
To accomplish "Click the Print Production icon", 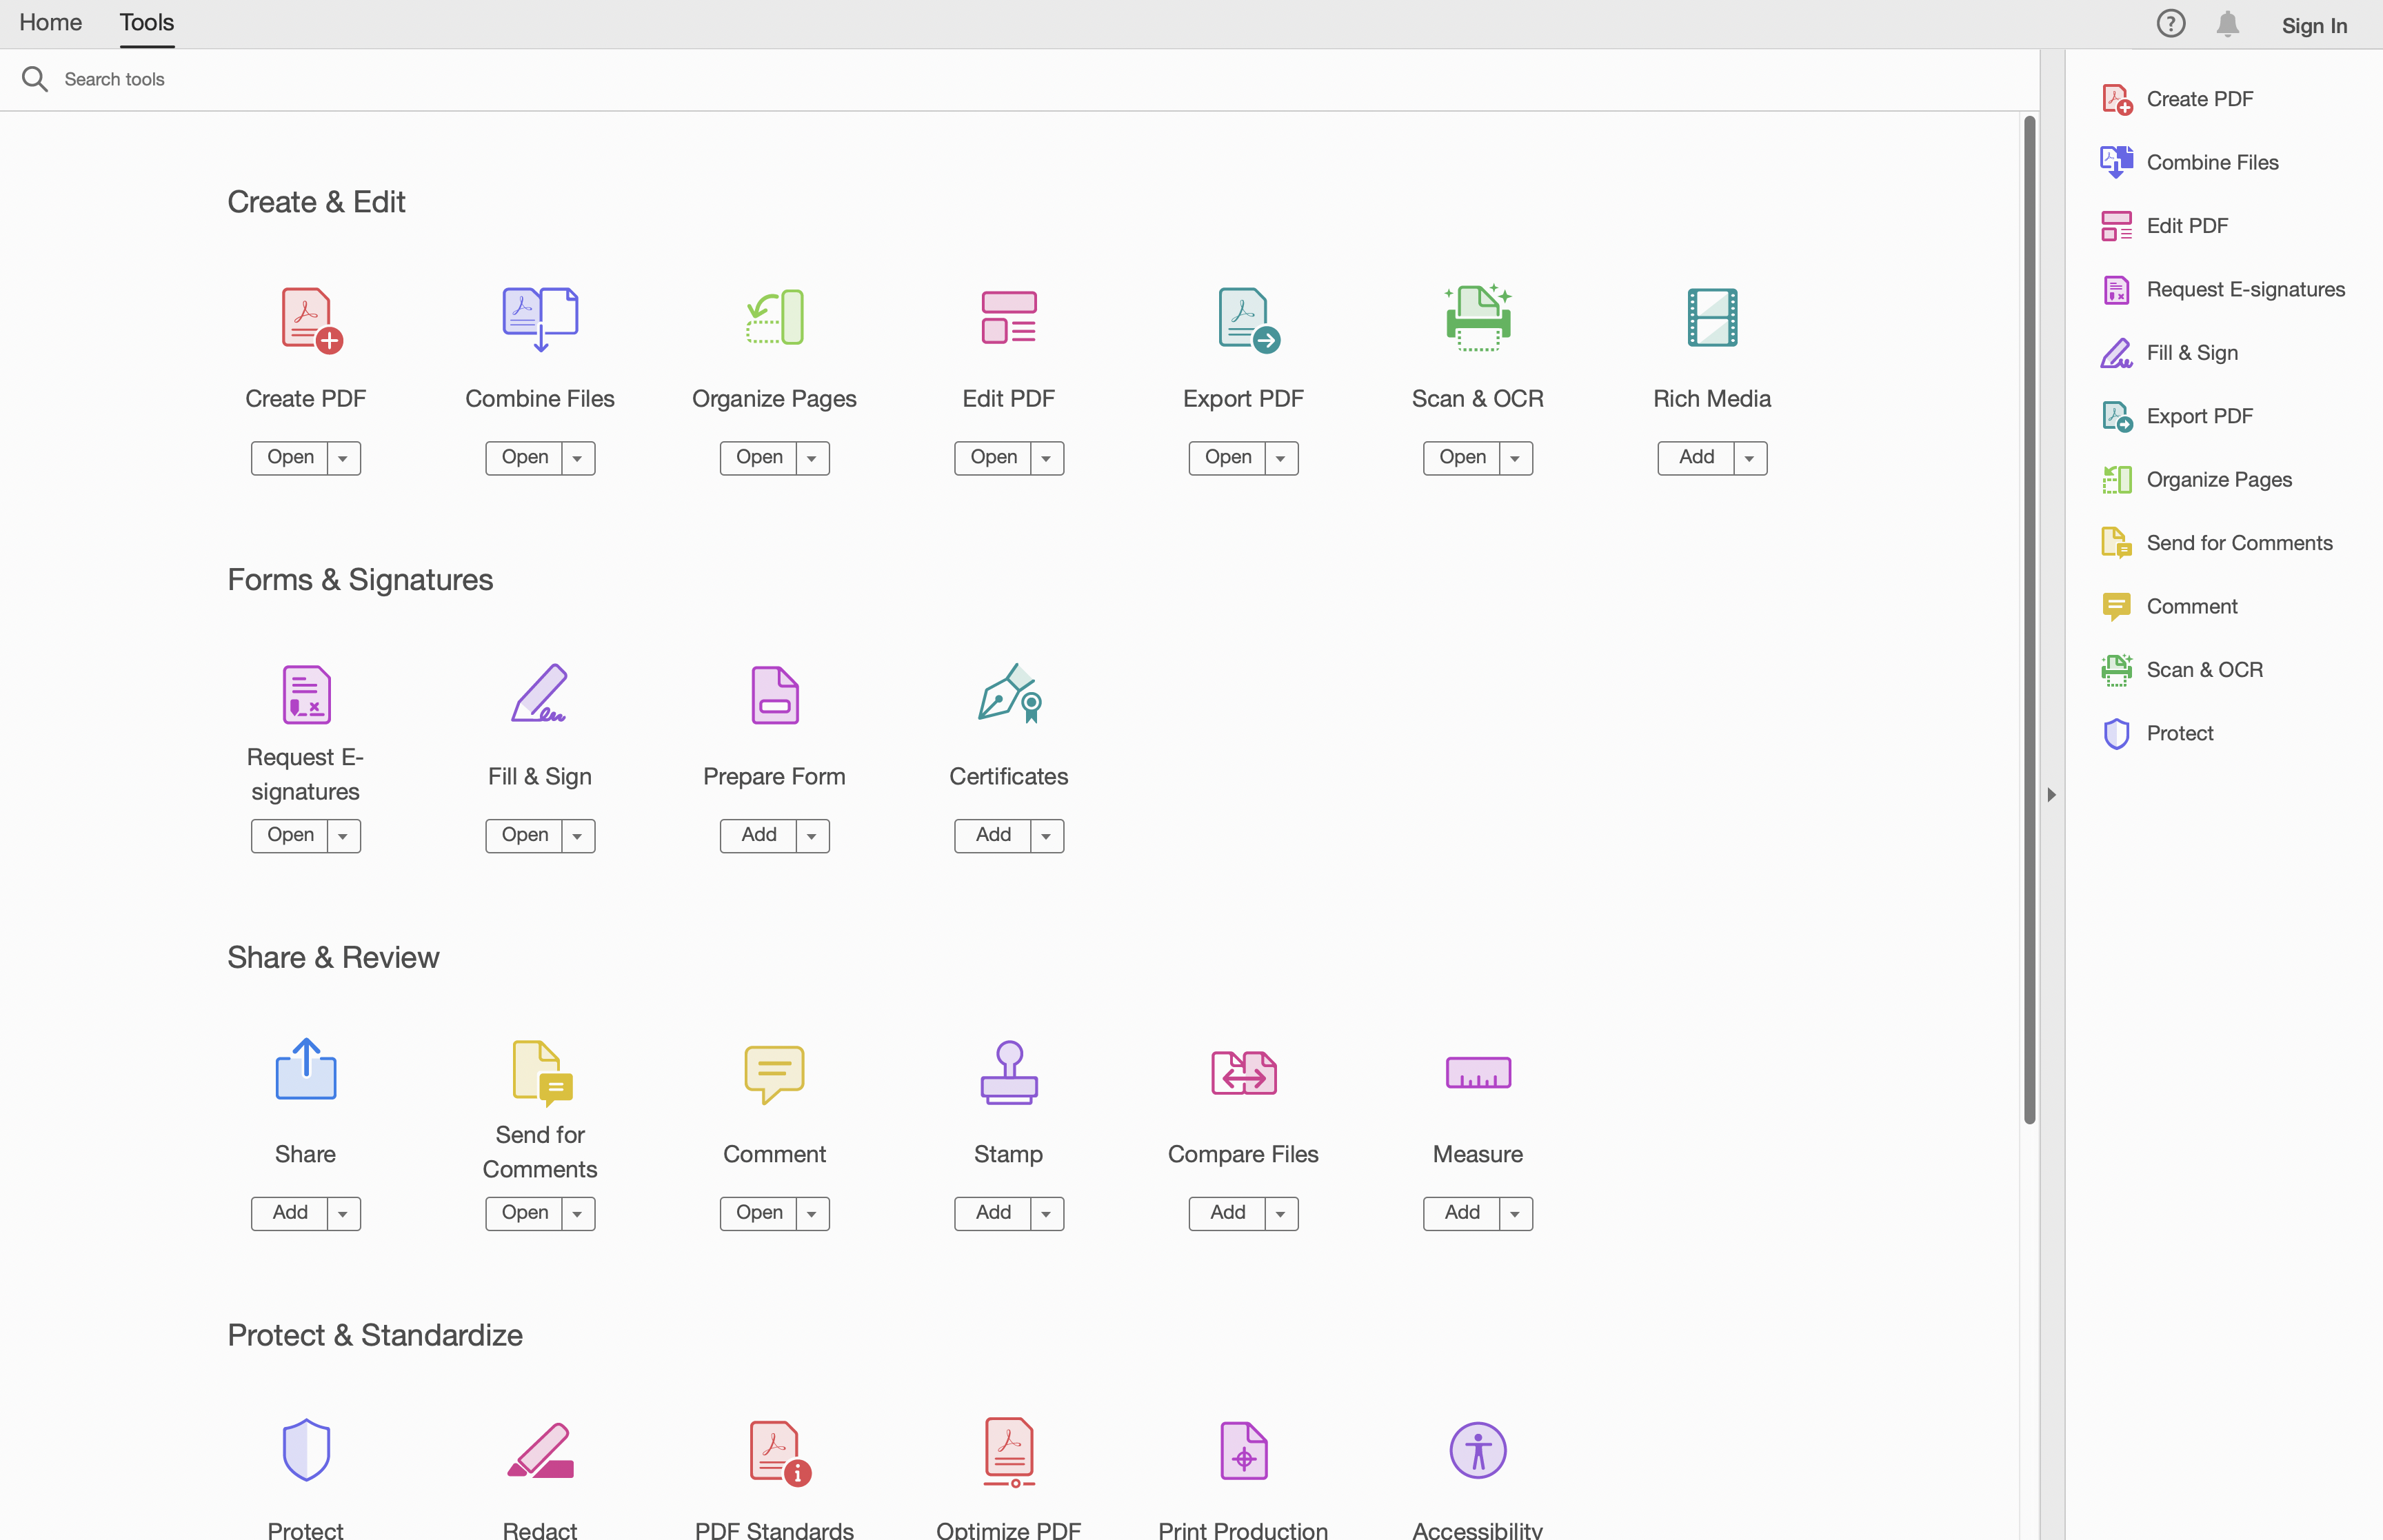I will 1244,1451.
